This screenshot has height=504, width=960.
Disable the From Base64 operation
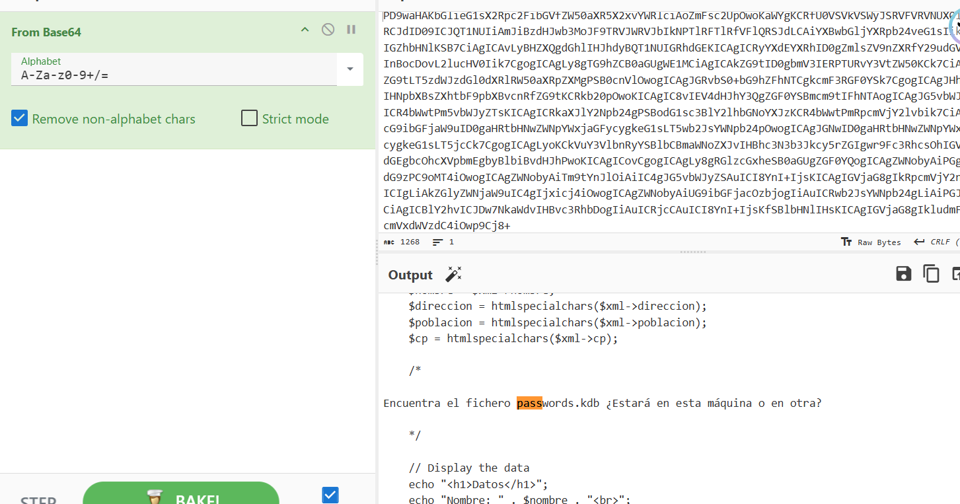328,30
